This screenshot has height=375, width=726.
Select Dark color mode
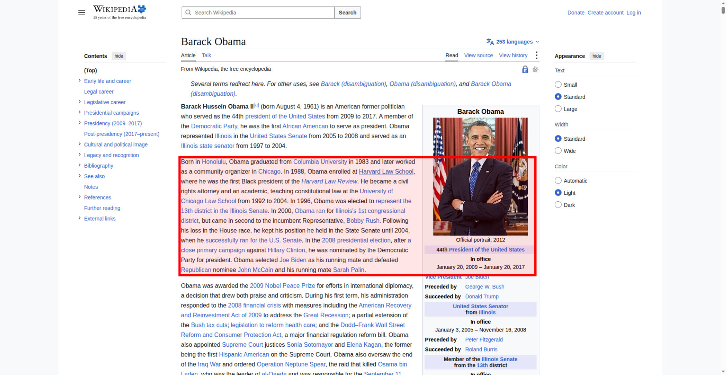[x=558, y=205]
